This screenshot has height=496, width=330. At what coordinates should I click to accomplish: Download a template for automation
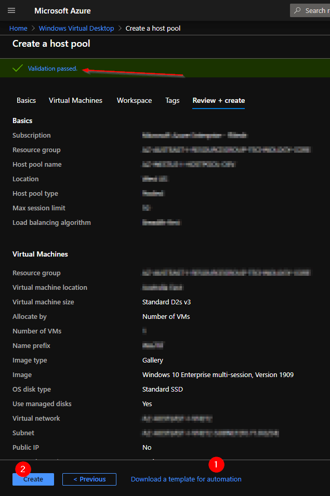(186, 479)
